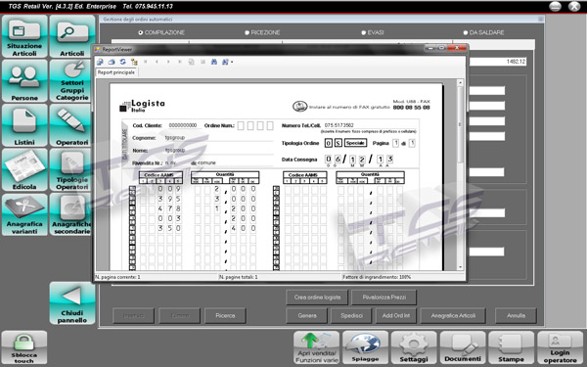Click the binoculars find text icon

[214, 62]
